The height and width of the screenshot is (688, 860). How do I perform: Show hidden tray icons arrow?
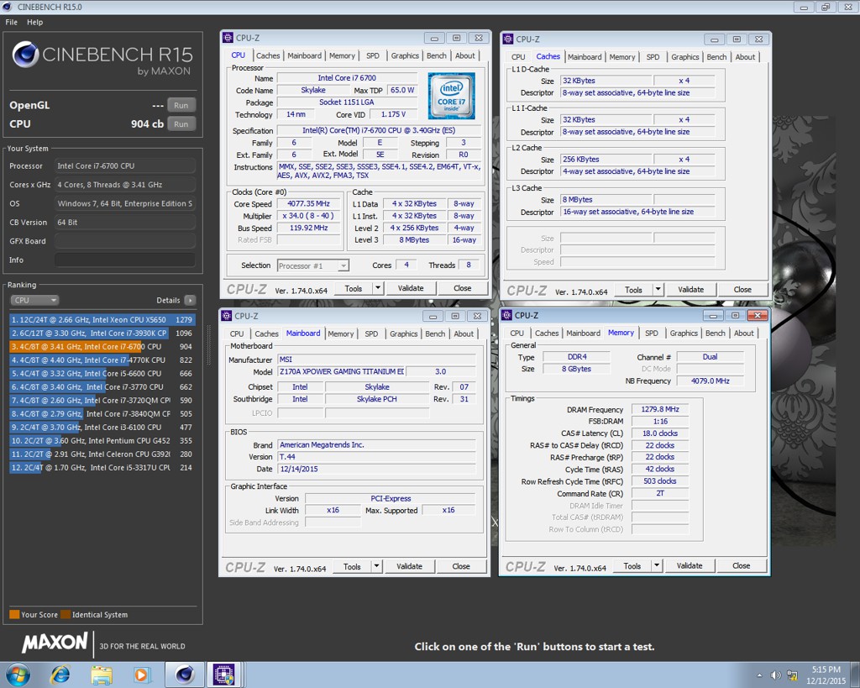[759, 675]
